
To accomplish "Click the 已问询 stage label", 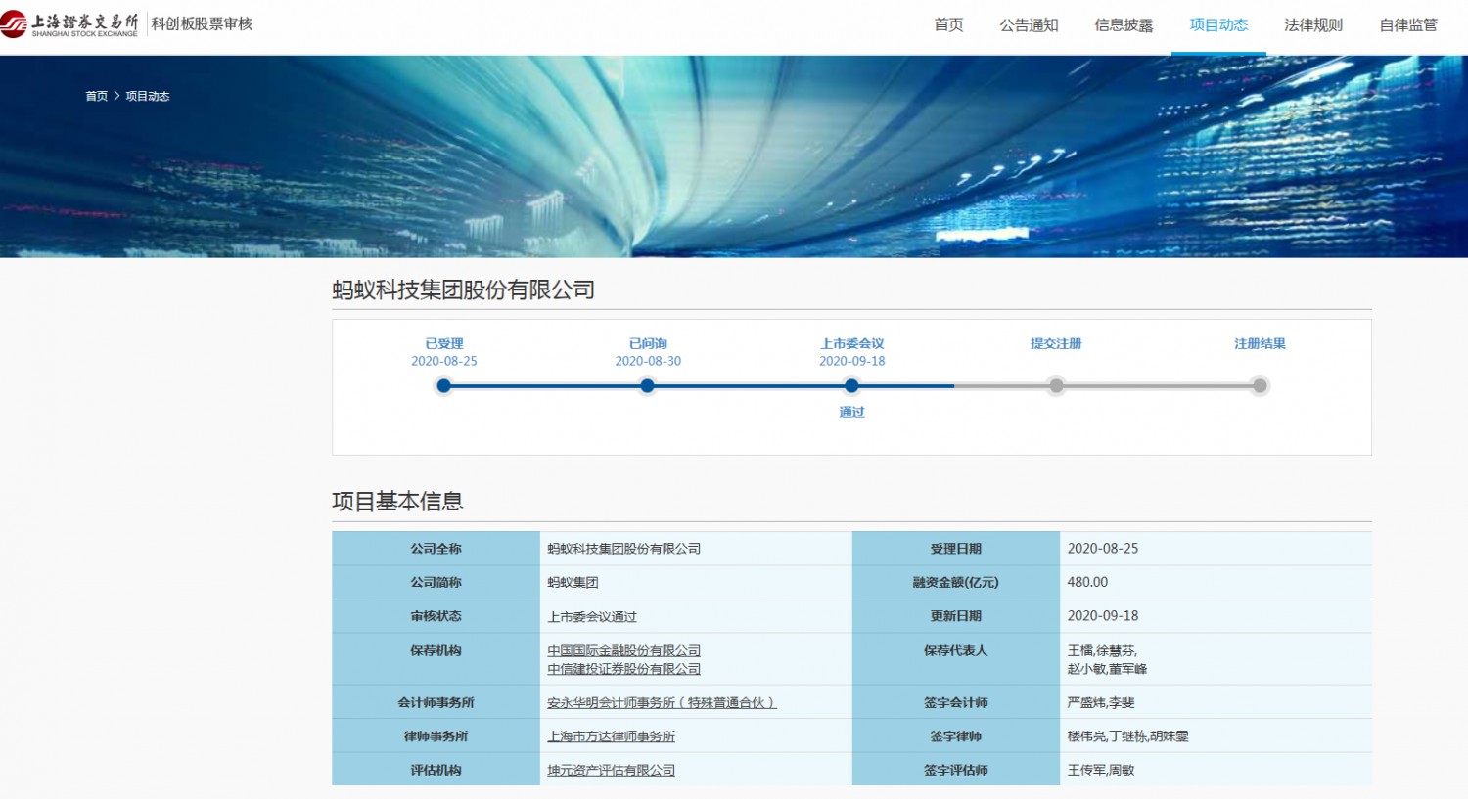I will [648, 343].
